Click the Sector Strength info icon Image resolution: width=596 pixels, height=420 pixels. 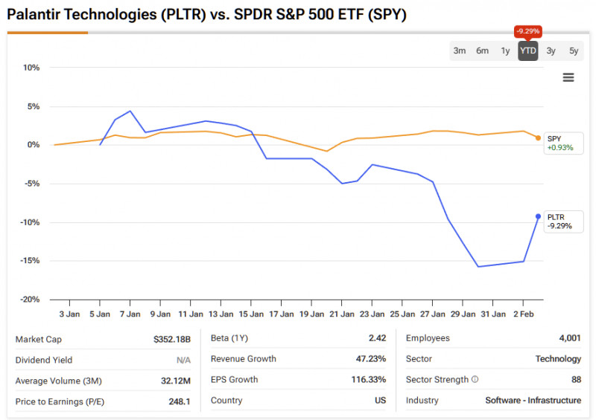(475, 380)
